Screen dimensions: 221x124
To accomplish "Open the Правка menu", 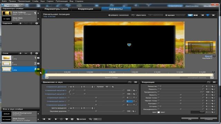I will pos(12,1).
